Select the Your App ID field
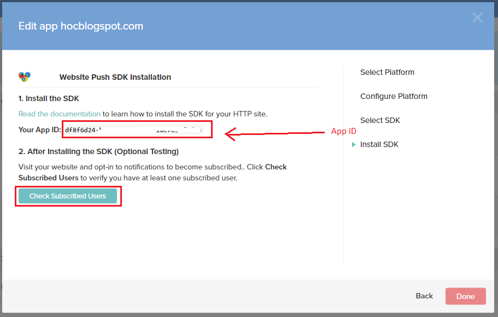Screen dimensions: 498x317 (x=134, y=130)
